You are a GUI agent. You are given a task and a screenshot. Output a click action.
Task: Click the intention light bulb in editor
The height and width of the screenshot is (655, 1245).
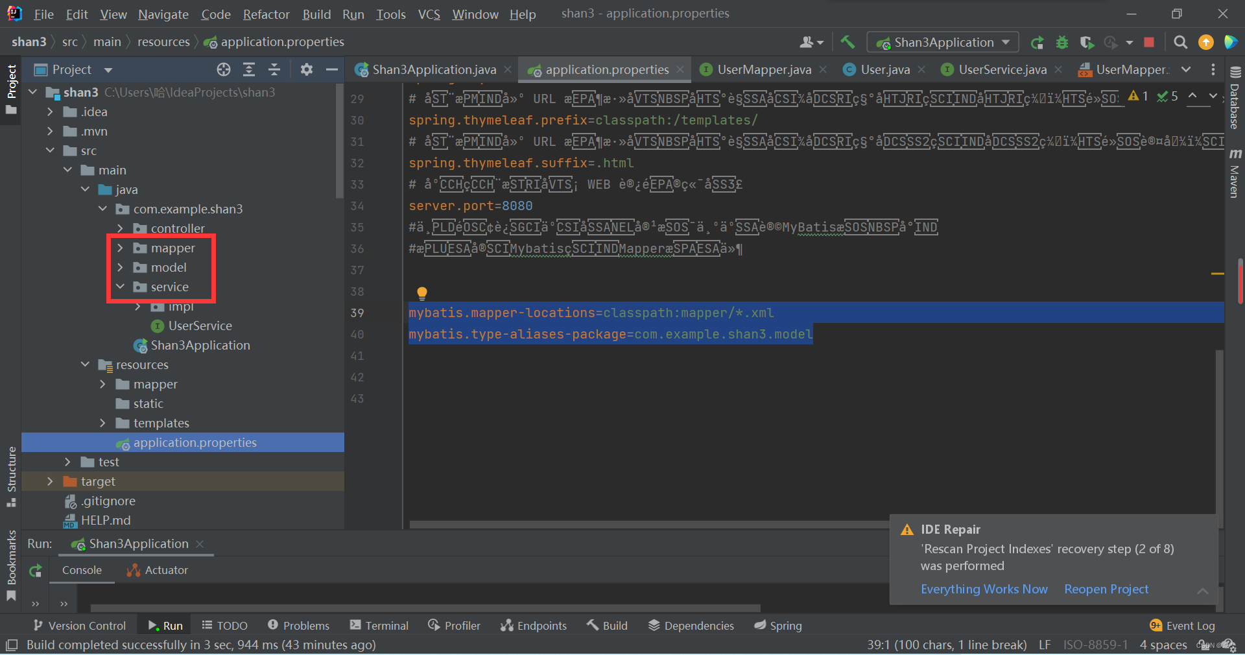[x=422, y=293]
